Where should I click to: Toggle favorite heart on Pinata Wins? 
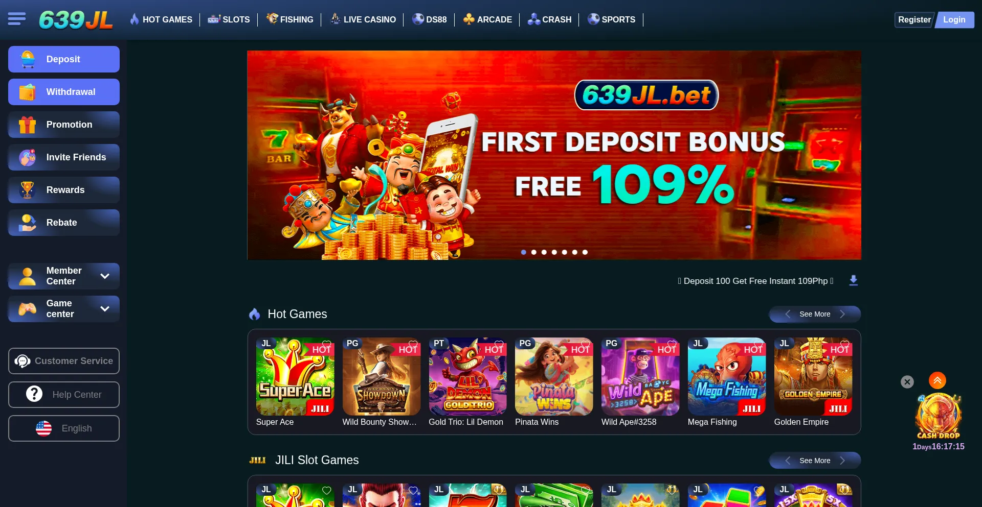point(585,344)
